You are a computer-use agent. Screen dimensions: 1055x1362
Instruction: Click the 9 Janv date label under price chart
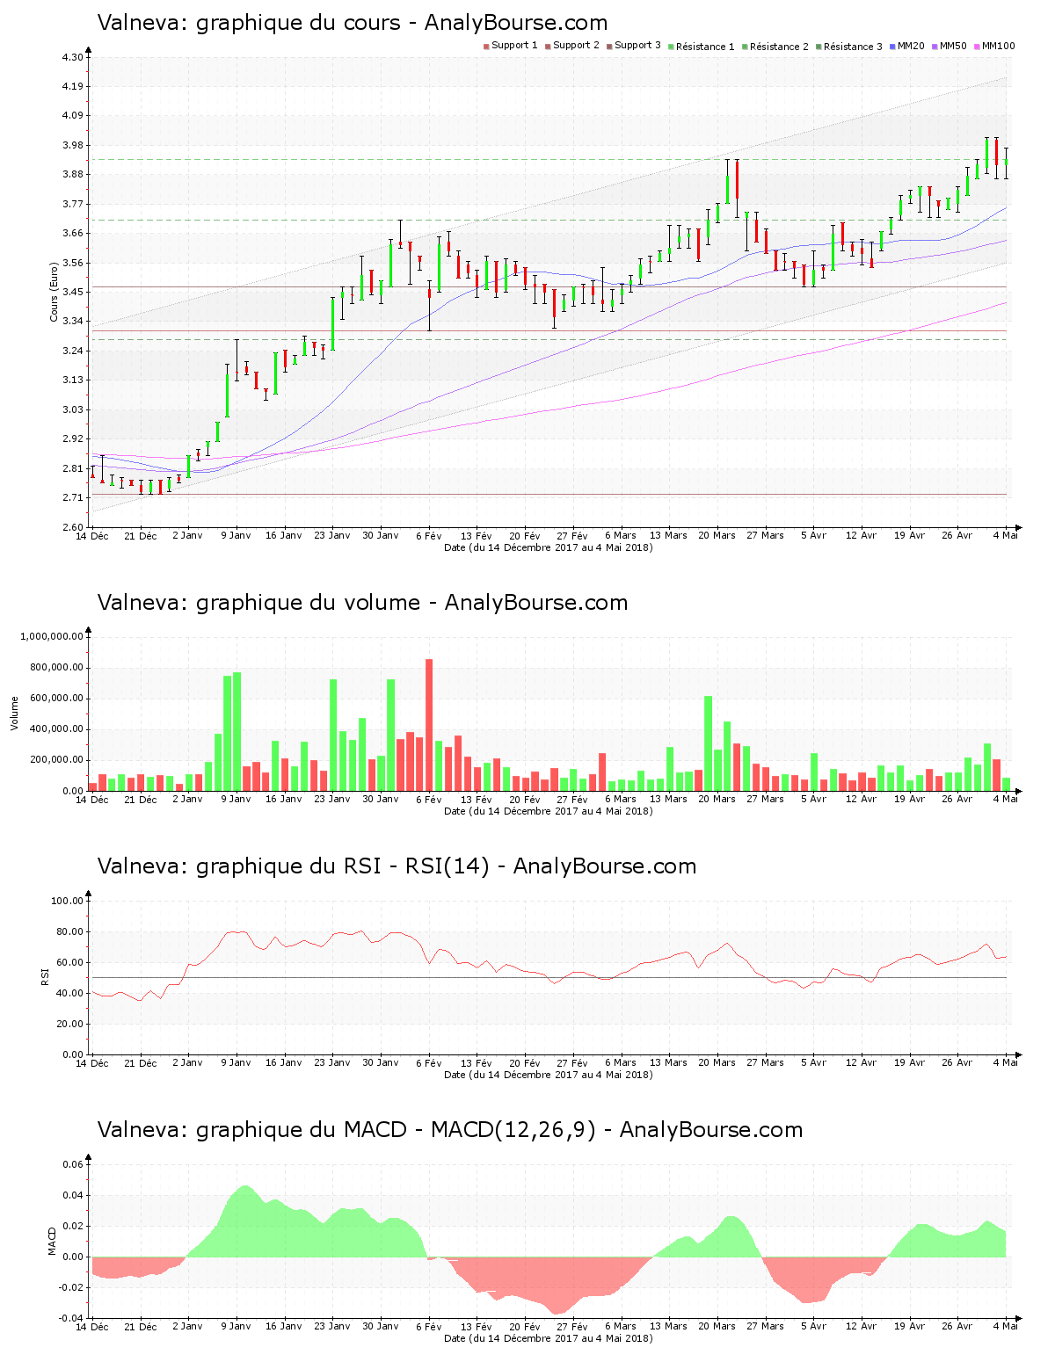coord(236,535)
